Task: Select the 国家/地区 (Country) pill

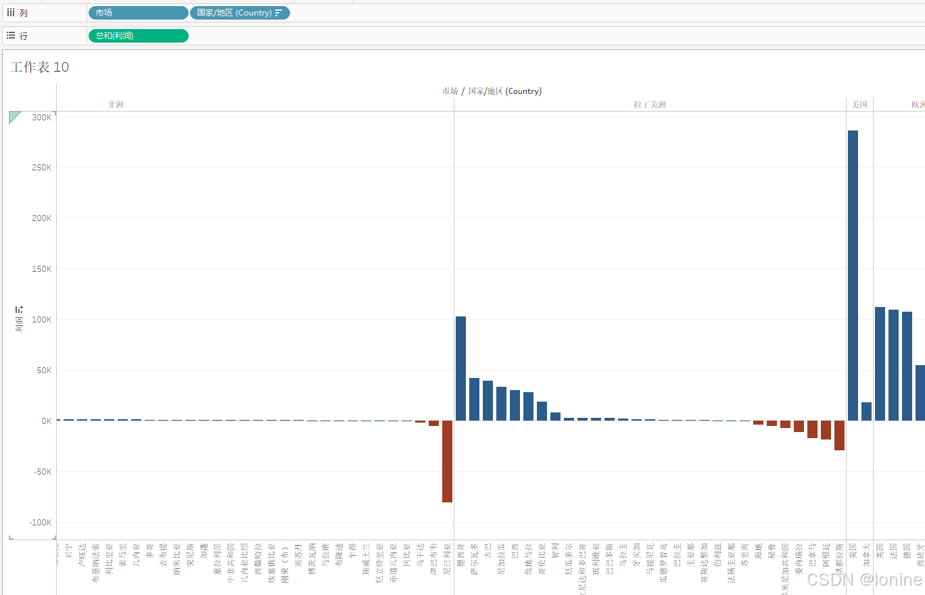Action: (x=239, y=13)
